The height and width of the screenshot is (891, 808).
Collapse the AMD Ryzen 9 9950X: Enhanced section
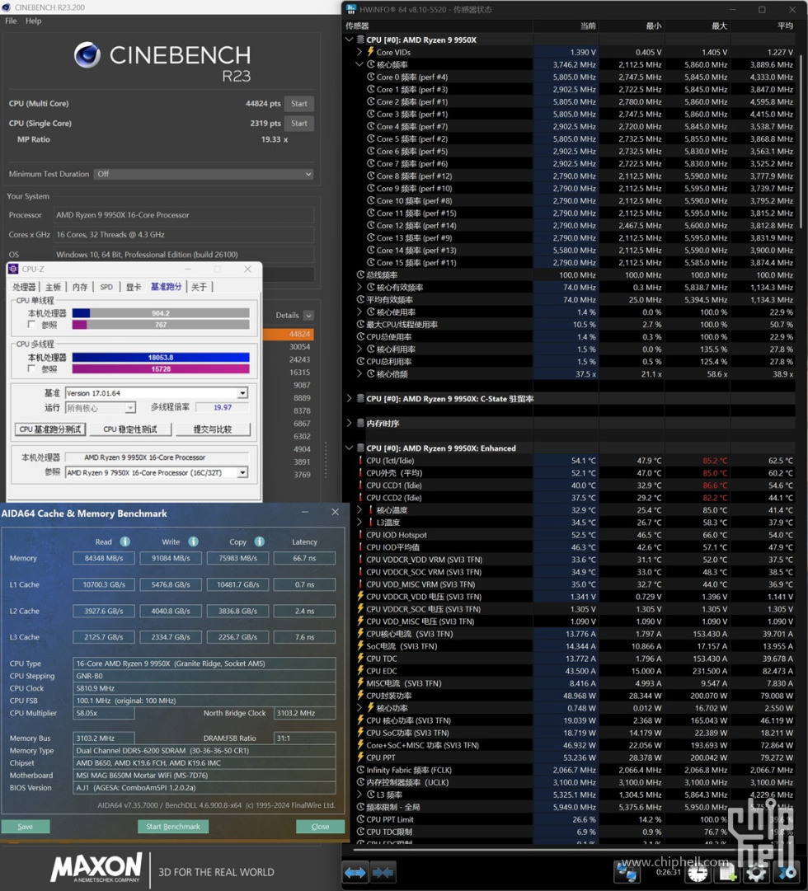pyautogui.click(x=349, y=448)
